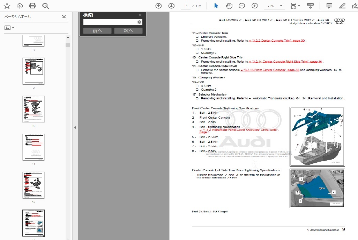Select page 9 thumbnail
The image size is (358, 240).
tap(33, 71)
